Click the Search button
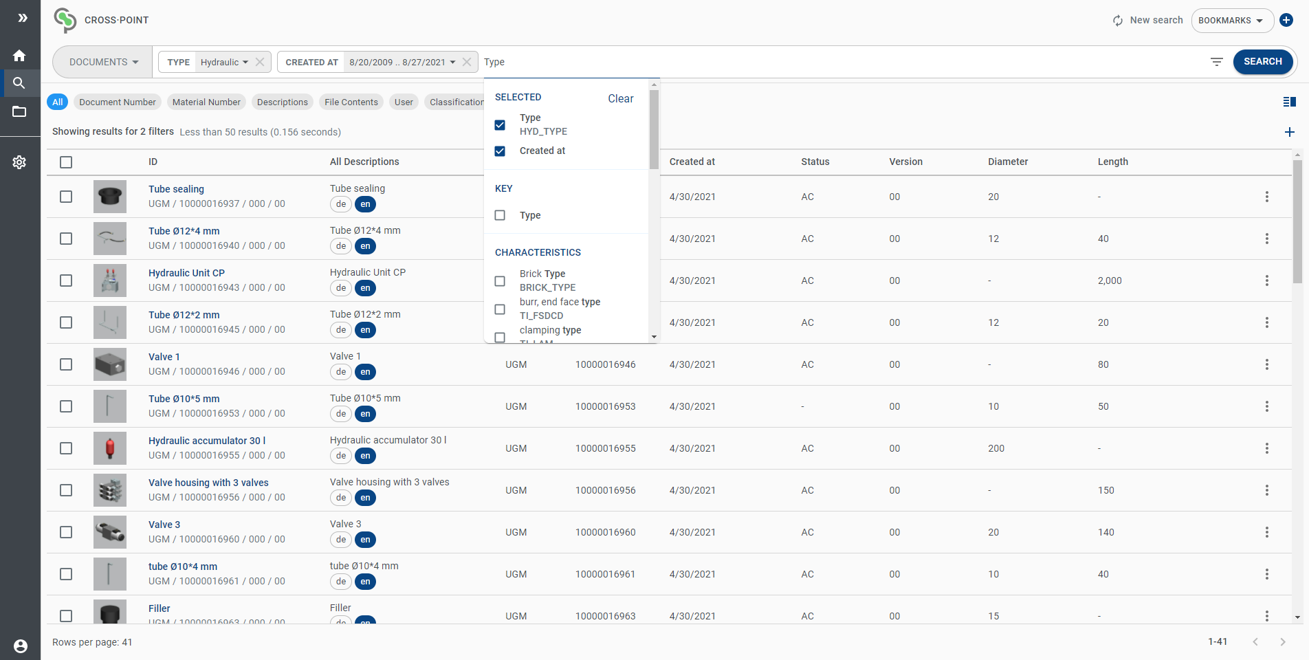Image resolution: width=1309 pixels, height=660 pixels. [x=1262, y=61]
